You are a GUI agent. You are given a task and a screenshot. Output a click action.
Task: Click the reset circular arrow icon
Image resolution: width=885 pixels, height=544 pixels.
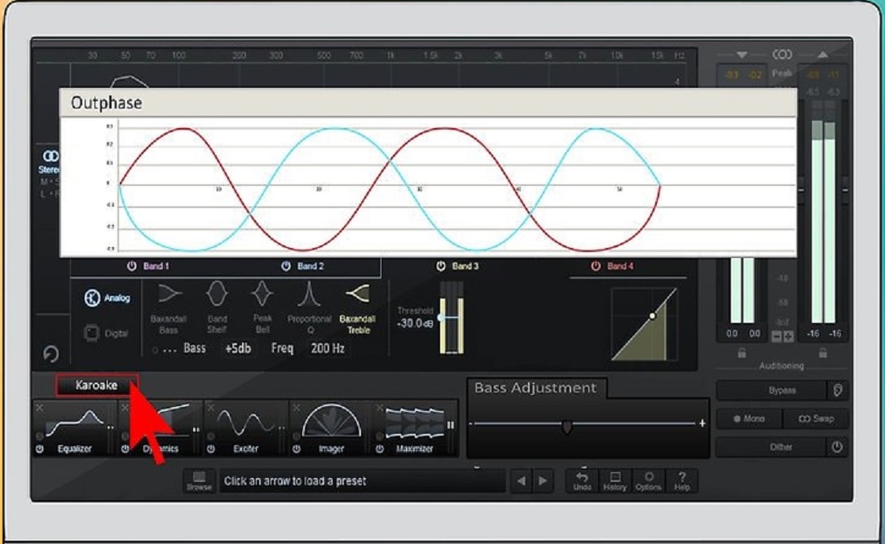(51, 354)
